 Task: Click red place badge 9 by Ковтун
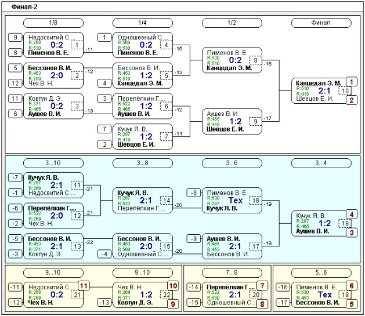[x=173, y=304]
